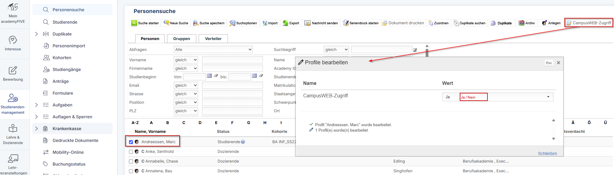Screen dimensions: 614x175
Task: Click into the Vorname text field
Action: click(x=232, y=60)
